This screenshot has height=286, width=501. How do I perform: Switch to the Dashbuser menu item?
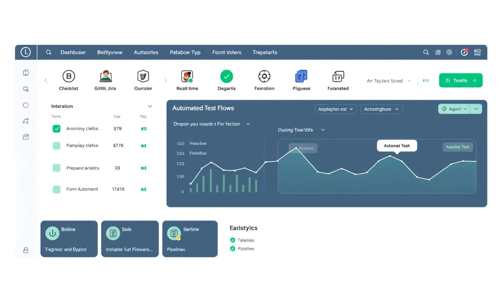pyautogui.click(x=73, y=52)
